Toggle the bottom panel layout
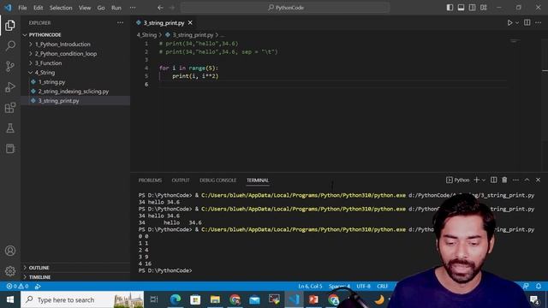Image resolution: width=548 pixels, height=308 pixels. [x=461, y=8]
